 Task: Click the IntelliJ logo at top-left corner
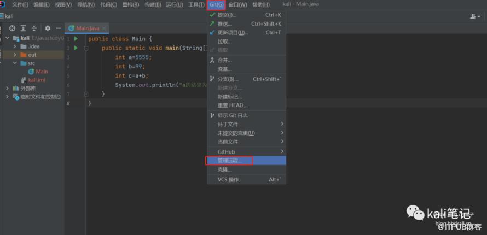3,4
